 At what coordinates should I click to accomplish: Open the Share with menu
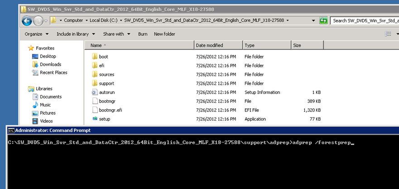pos(116,34)
